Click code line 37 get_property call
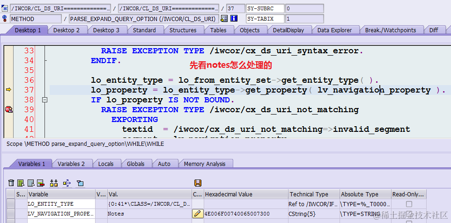This screenshot has width=451, height=223. tap(268, 90)
